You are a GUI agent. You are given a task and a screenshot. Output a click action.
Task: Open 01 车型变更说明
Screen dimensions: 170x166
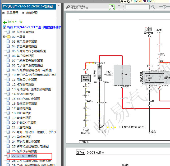point(23,32)
